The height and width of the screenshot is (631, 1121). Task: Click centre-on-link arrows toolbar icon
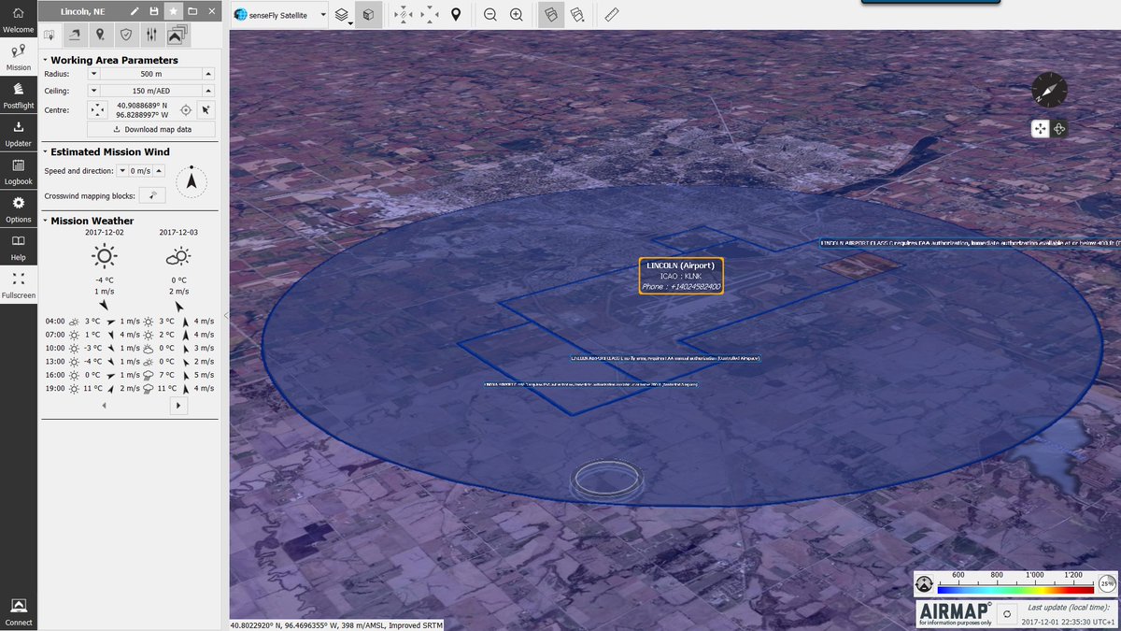click(403, 15)
